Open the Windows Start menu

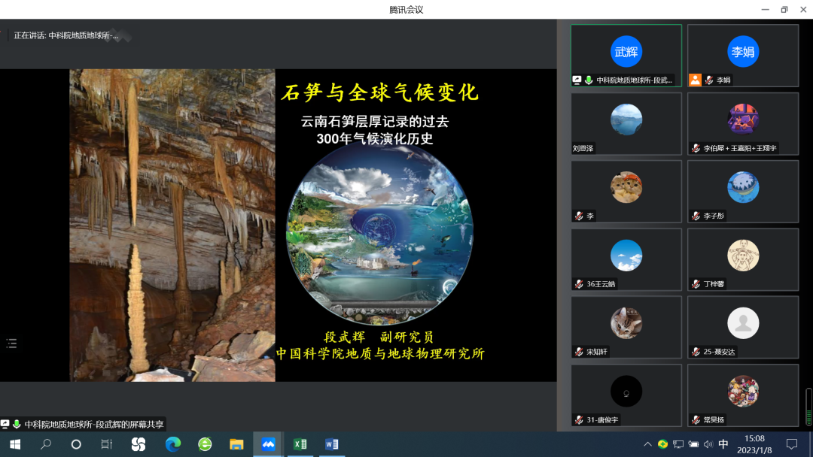click(x=14, y=444)
